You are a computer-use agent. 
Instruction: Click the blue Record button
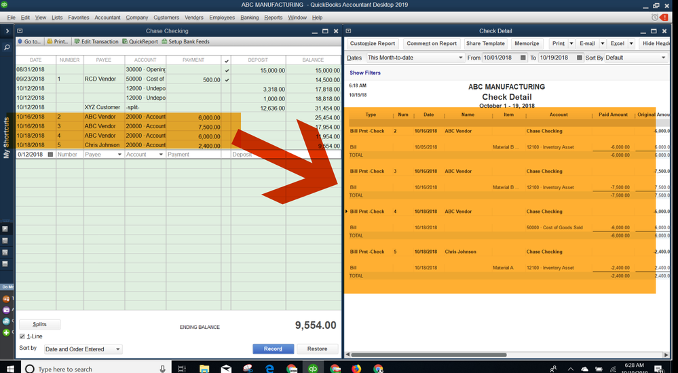[273, 349]
